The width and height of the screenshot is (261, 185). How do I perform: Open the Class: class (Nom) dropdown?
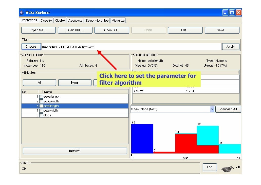pos(212,109)
